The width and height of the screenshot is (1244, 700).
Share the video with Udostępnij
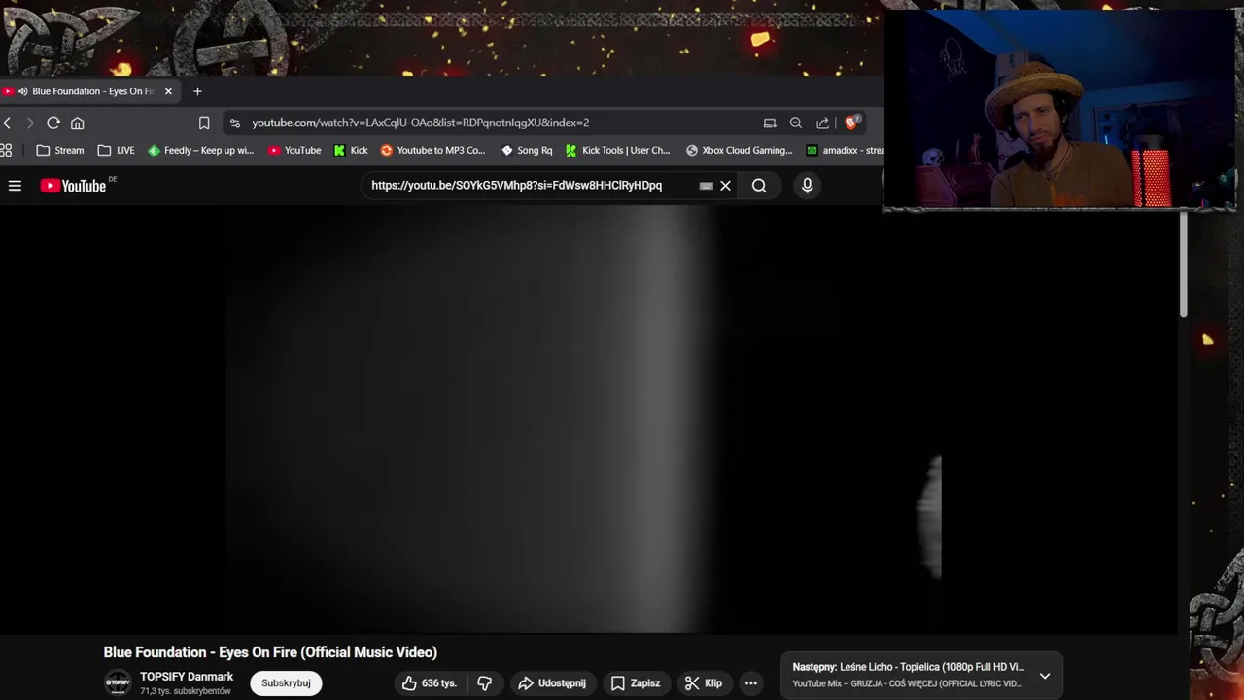pyautogui.click(x=552, y=683)
